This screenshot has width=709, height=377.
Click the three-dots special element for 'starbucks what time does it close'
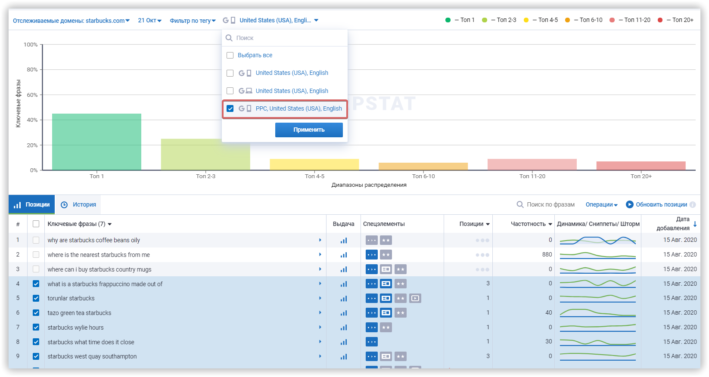coord(372,342)
